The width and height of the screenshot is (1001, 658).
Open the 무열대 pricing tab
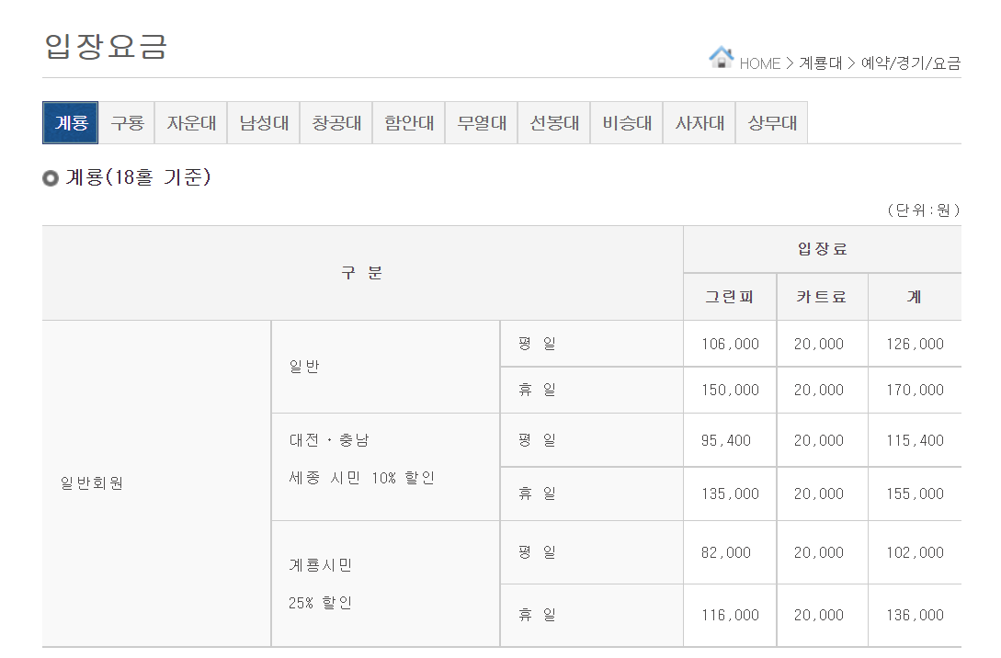481,122
